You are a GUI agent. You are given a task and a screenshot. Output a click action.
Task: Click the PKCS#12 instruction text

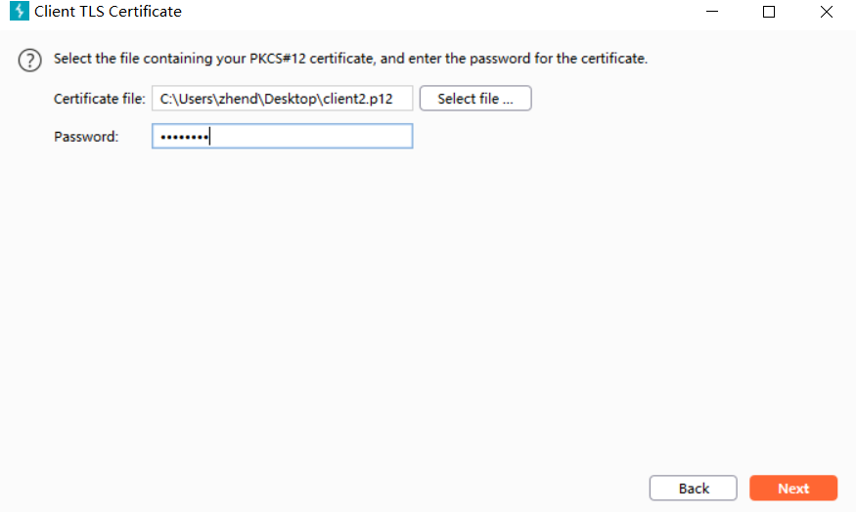tap(350, 59)
